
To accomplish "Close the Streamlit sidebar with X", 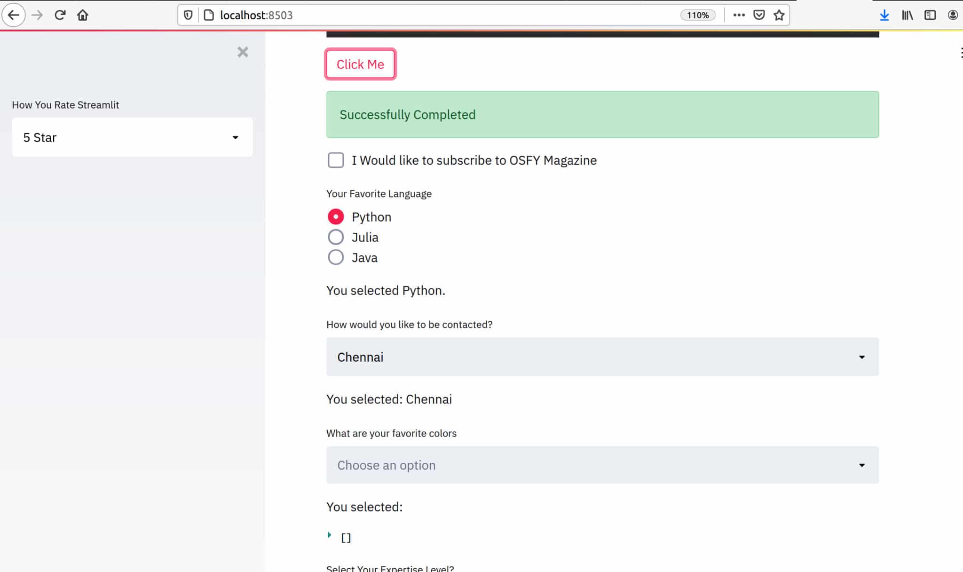I will [x=243, y=52].
